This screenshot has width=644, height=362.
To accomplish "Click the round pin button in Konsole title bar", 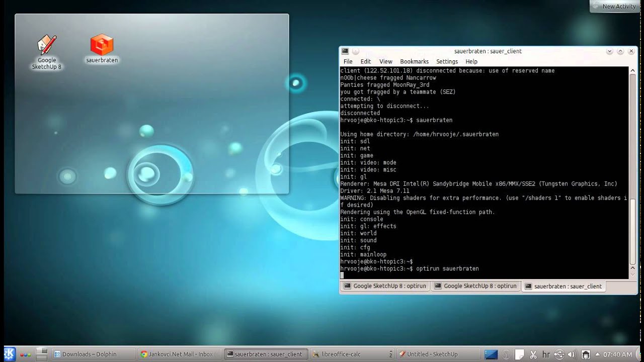I will coord(356,51).
